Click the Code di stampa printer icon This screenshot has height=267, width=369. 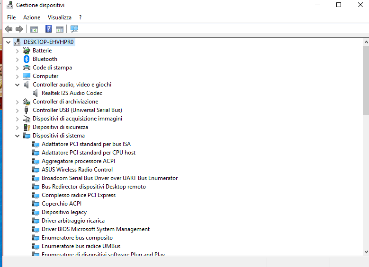27,68
